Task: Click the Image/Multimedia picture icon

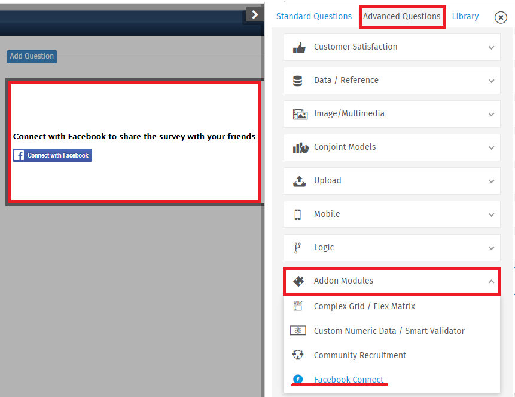Action: (x=300, y=115)
